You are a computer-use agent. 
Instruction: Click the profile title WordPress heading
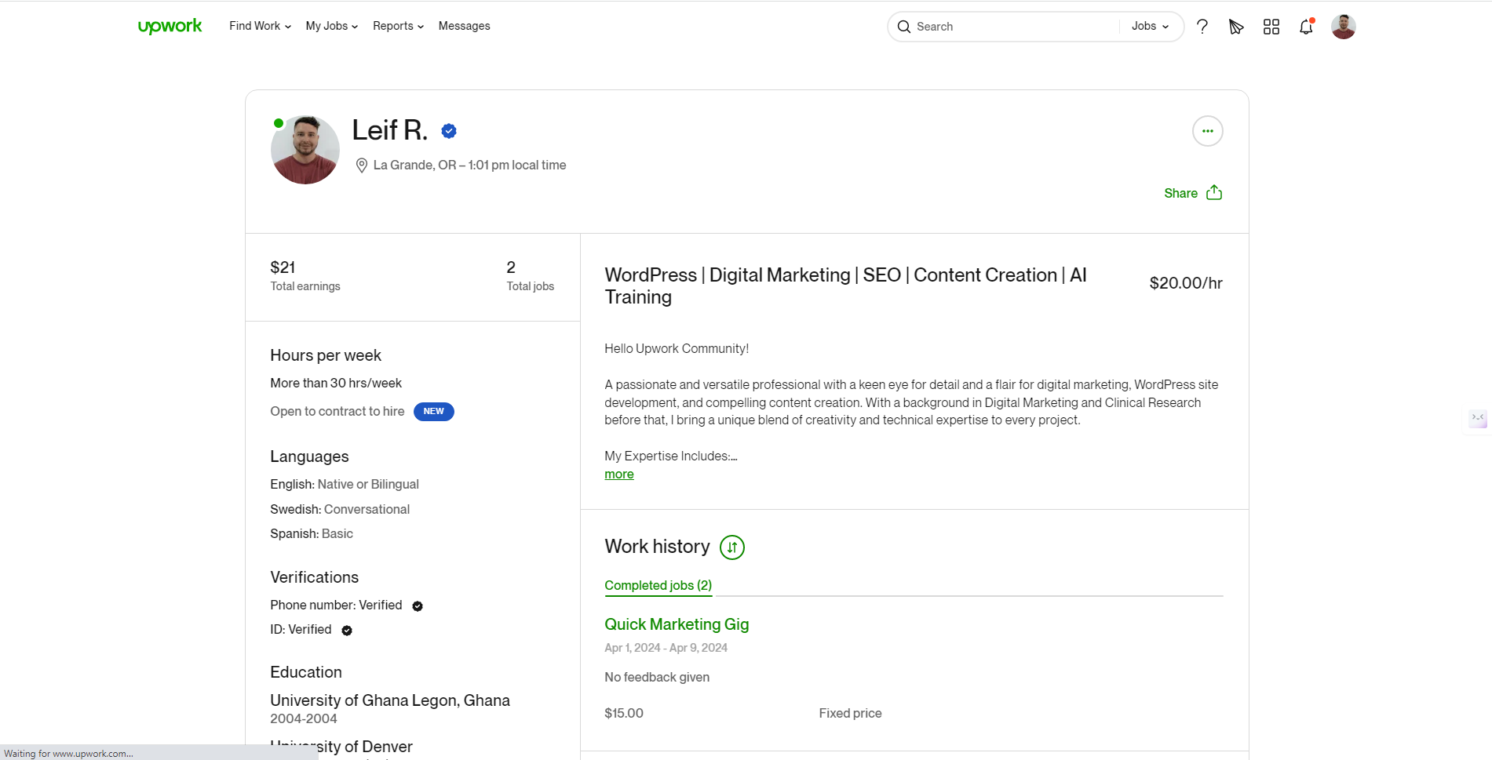845,286
